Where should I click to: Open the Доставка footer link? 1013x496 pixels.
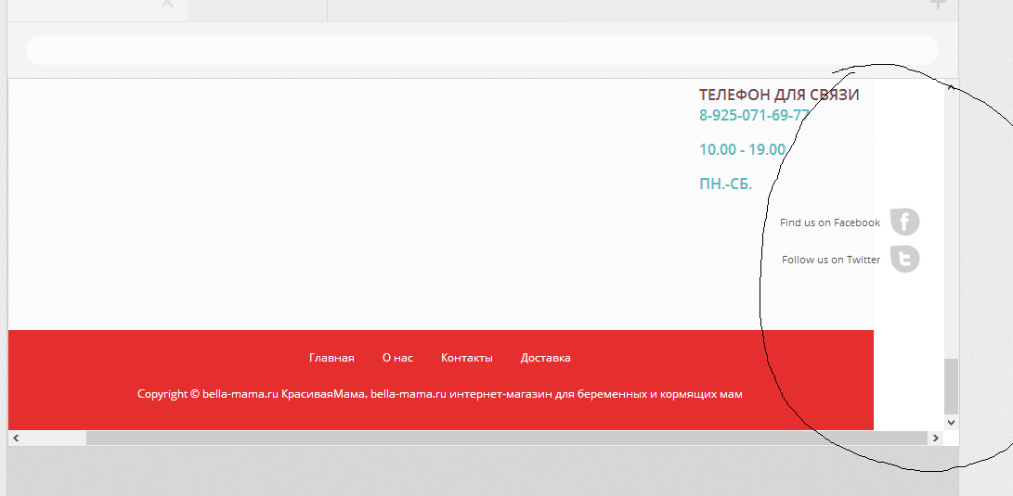click(x=545, y=357)
